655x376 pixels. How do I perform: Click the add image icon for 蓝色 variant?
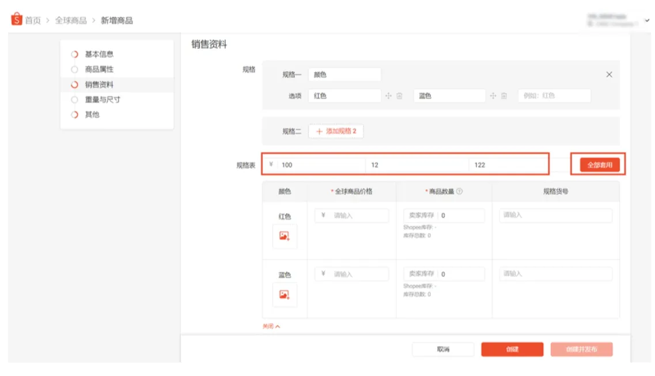coord(283,294)
